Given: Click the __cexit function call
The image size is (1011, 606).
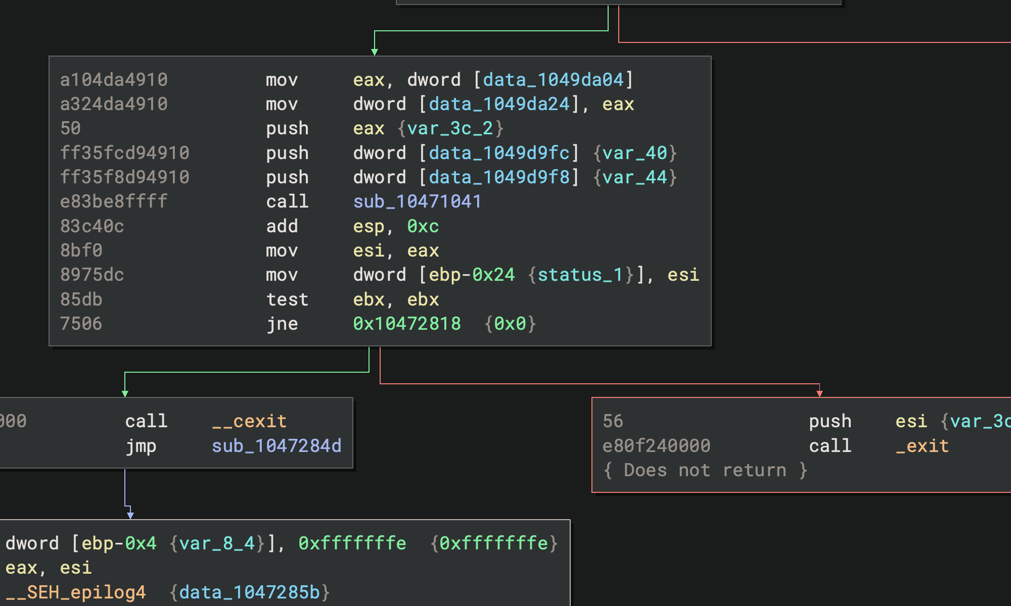Looking at the screenshot, I should [249, 421].
